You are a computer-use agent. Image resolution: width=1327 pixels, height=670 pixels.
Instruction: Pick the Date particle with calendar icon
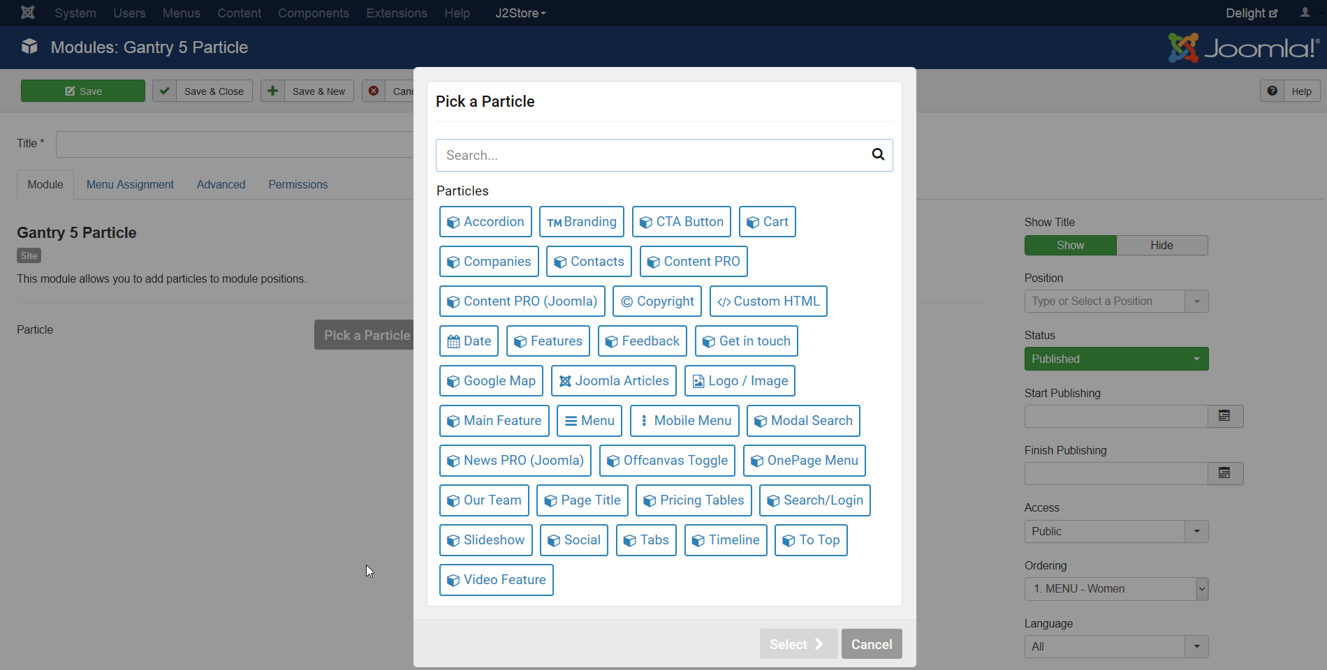(x=469, y=341)
